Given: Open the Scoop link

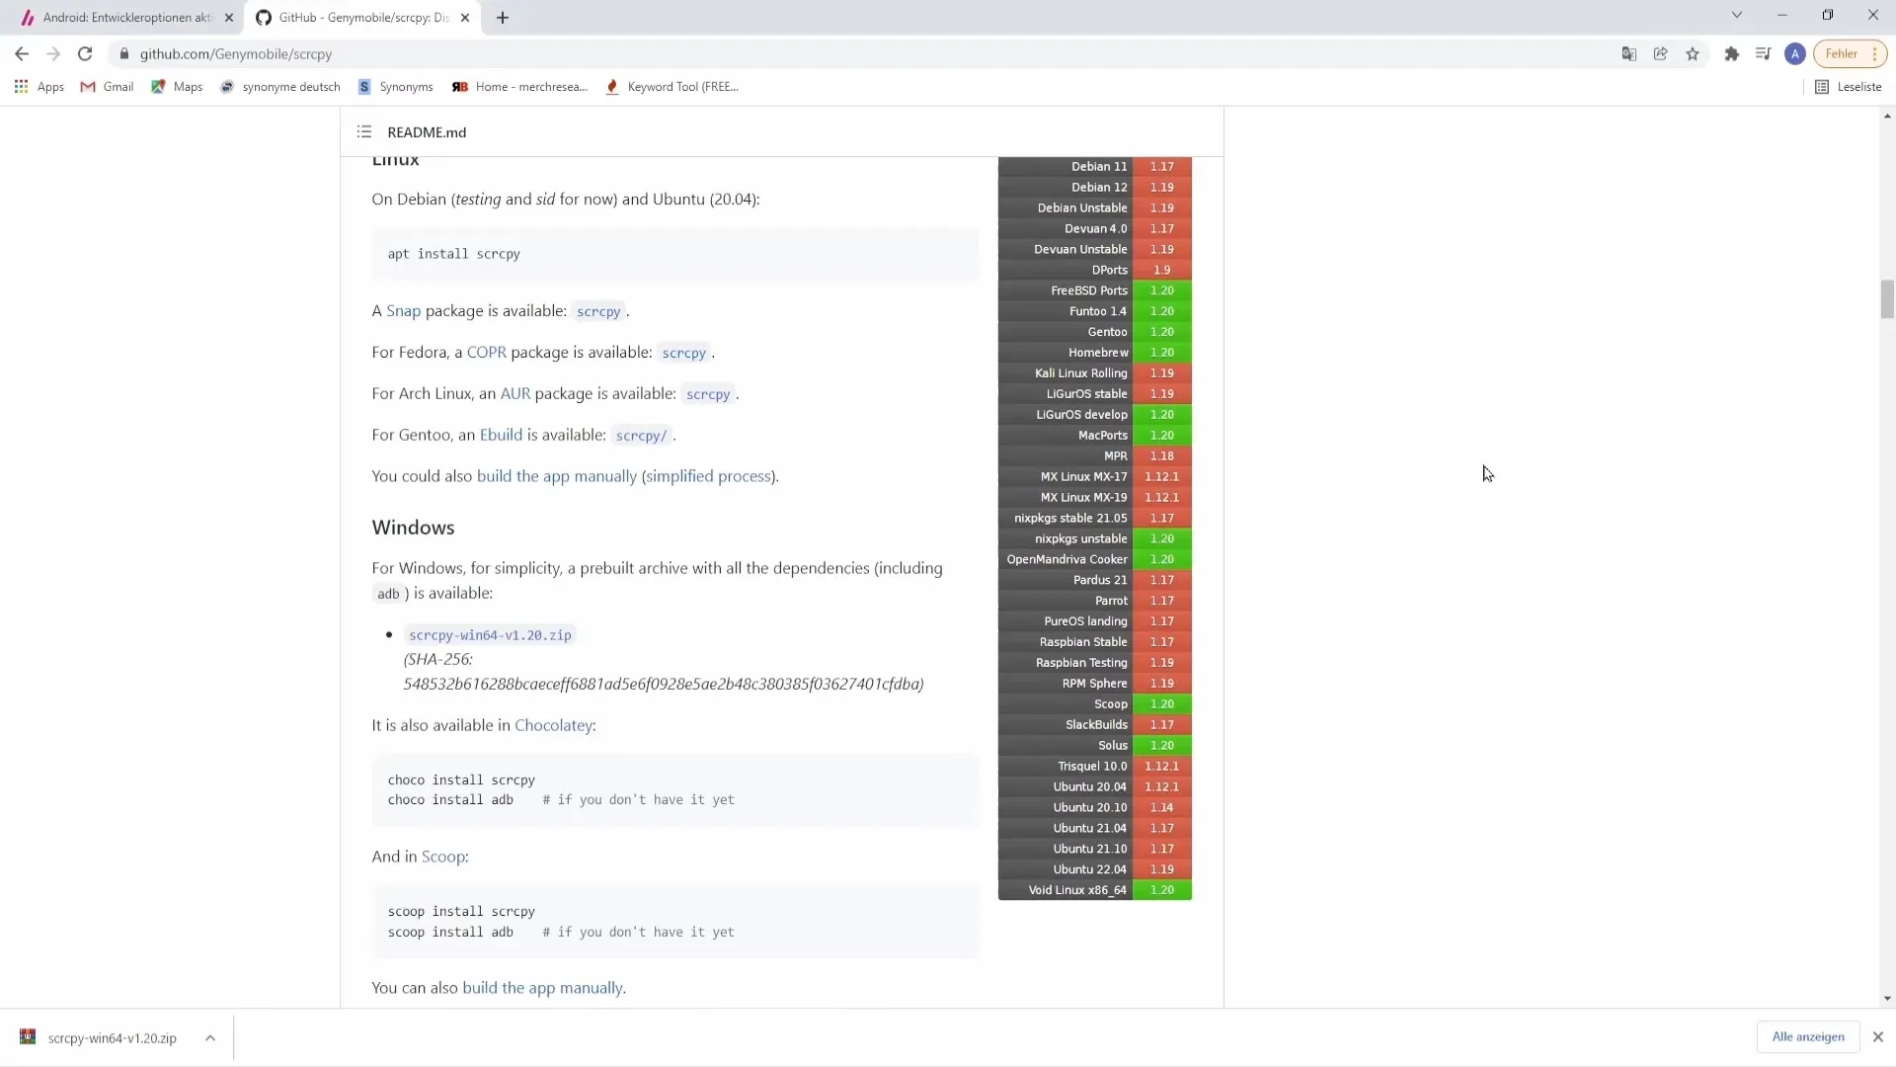Looking at the screenshot, I should tap(443, 857).
